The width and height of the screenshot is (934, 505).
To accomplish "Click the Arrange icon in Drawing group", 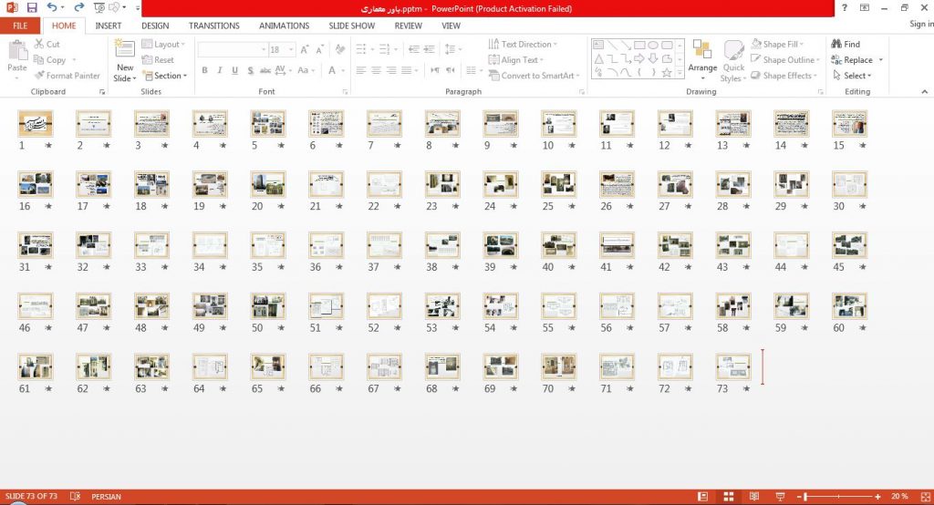I will pos(702,60).
